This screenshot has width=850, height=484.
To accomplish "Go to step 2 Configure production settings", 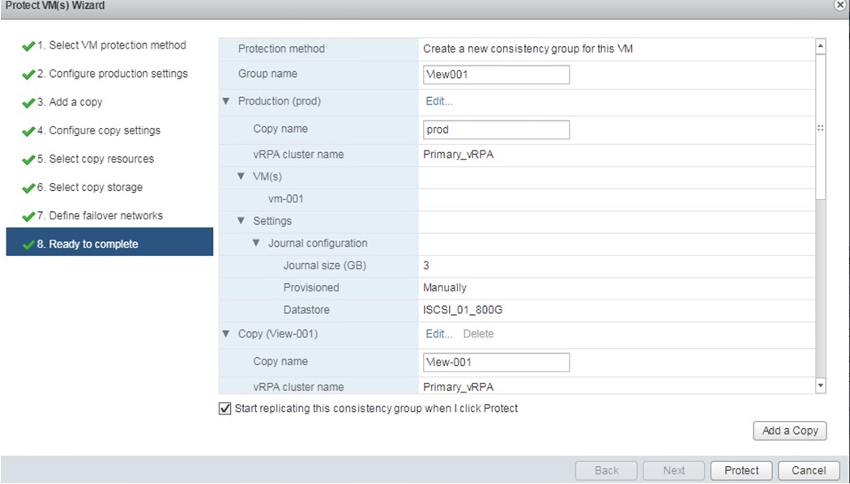I will 117,74.
